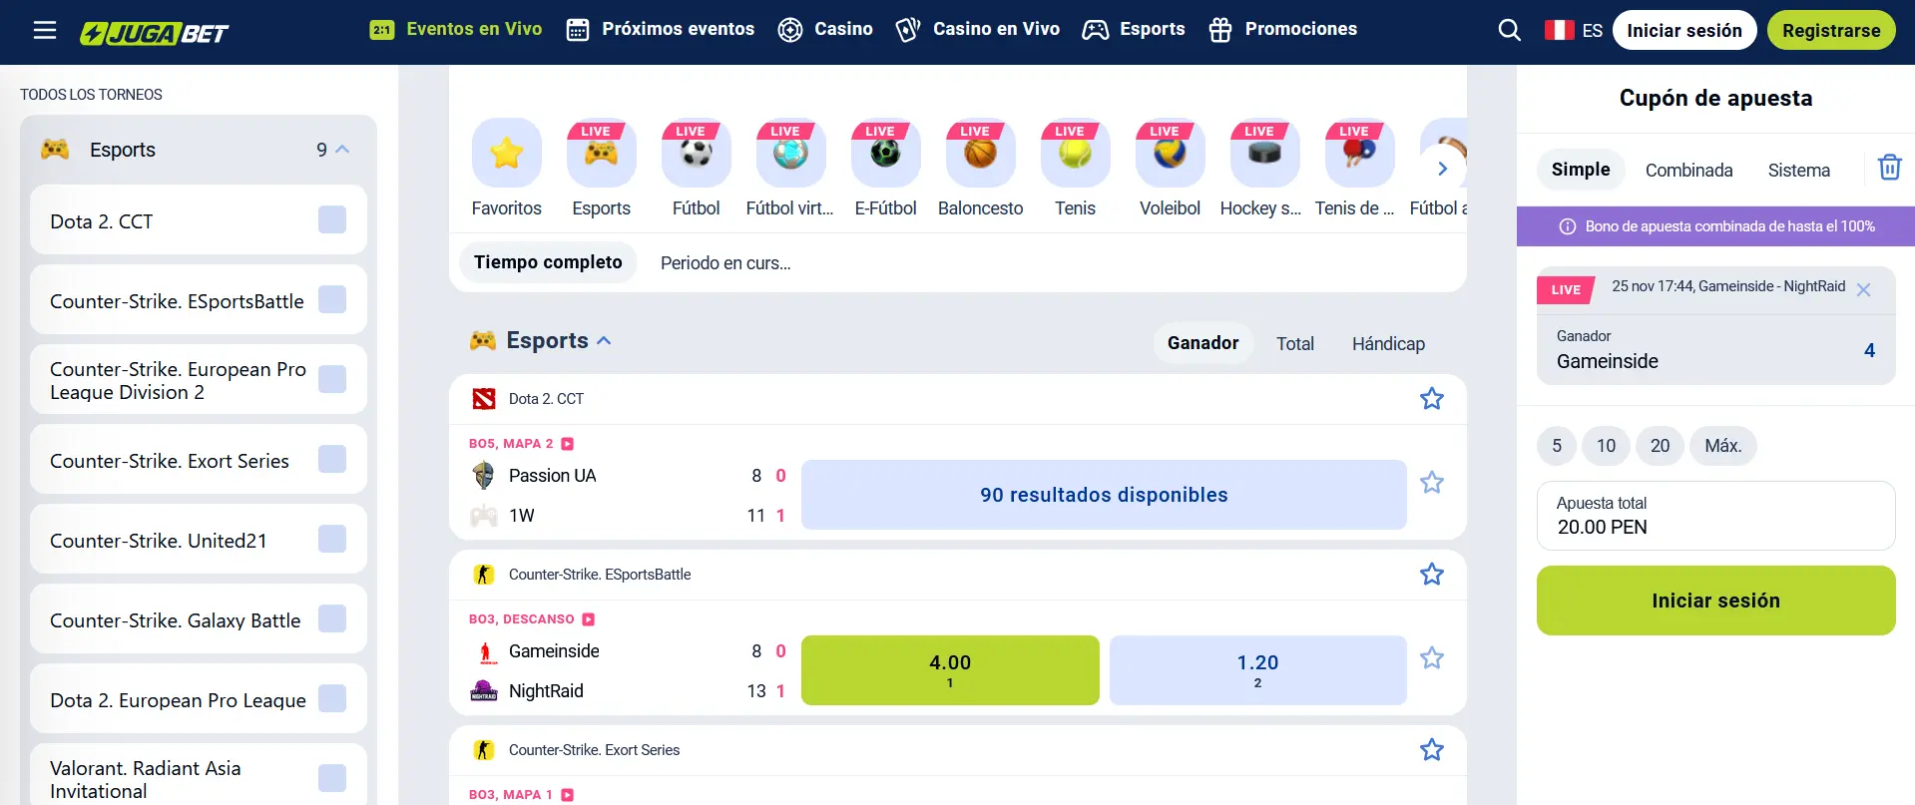Click the Iniciar sesión bet slip button
Screen dimensions: 1915x805
click(1714, 601)
